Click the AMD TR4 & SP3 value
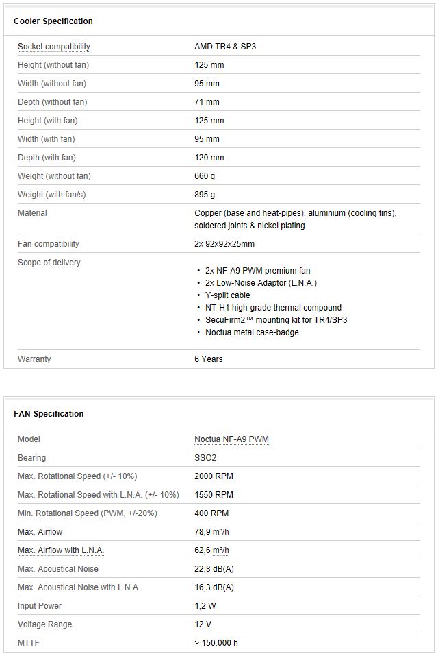Screen dimensions: 438x656 click(225, 47)
